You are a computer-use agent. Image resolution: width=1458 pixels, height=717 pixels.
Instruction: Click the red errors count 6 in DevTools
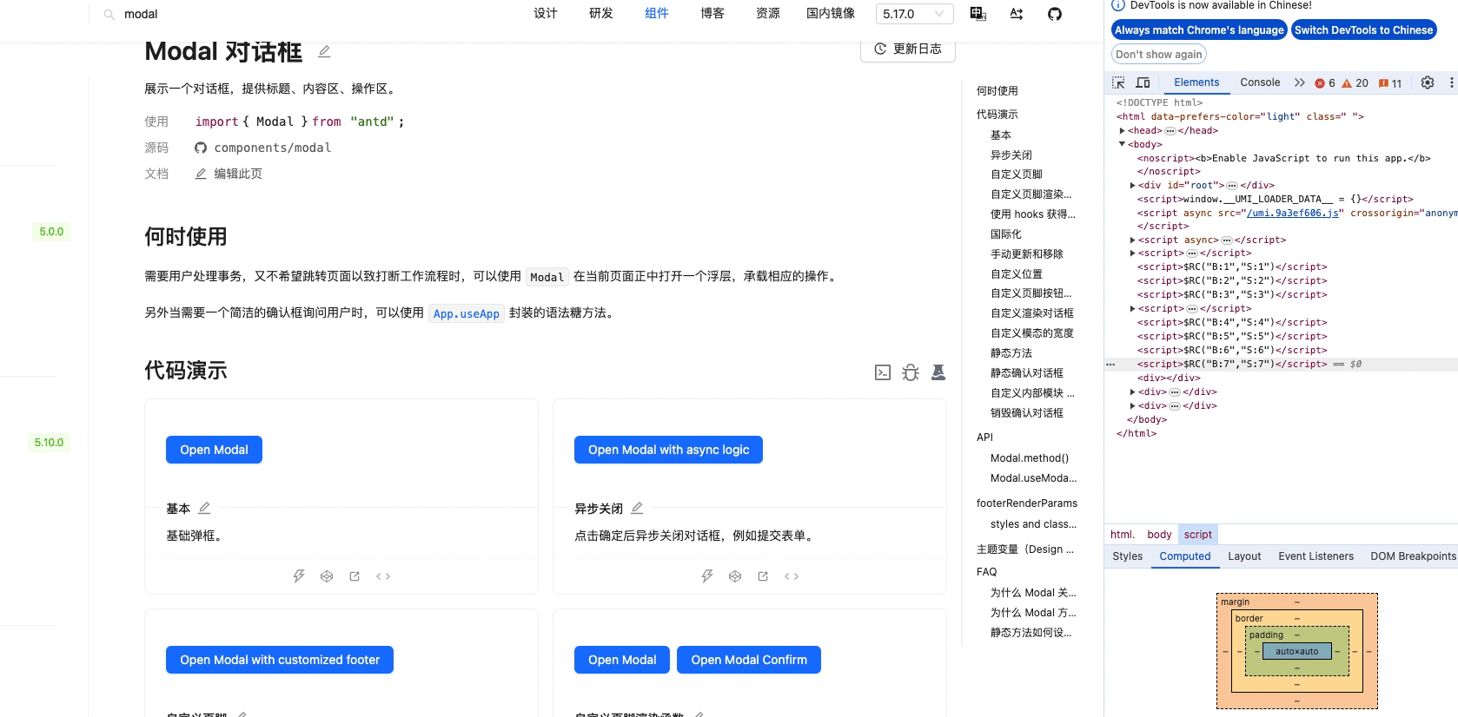(x=1325, y=83)
